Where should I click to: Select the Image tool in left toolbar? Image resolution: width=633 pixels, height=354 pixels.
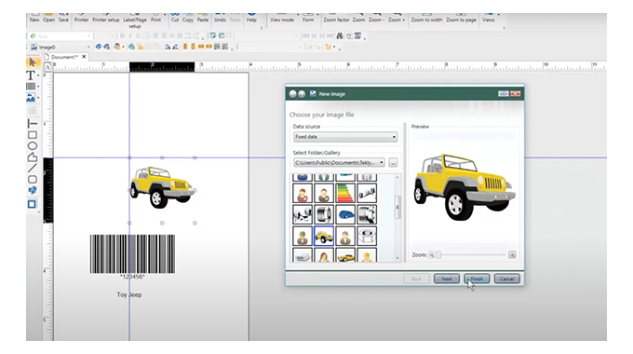tap(31, 98)
